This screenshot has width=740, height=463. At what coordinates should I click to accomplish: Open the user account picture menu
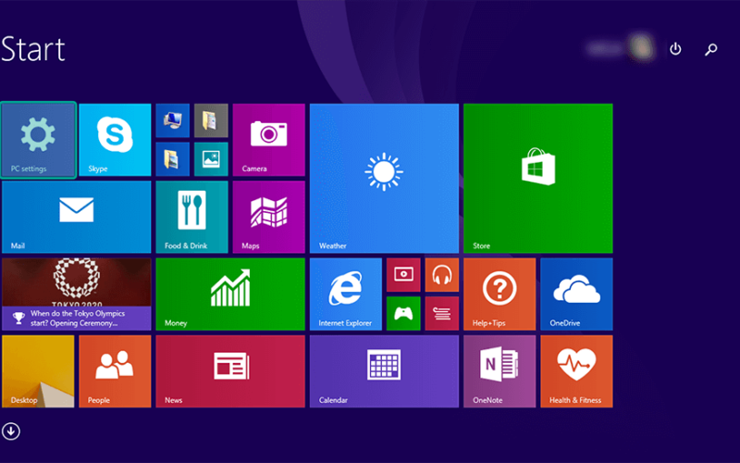click(641, 48)
